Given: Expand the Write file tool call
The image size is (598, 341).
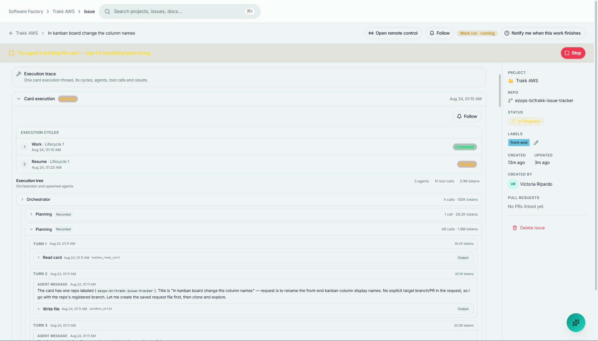Looking at the screenshot, I should coord(39,309).
